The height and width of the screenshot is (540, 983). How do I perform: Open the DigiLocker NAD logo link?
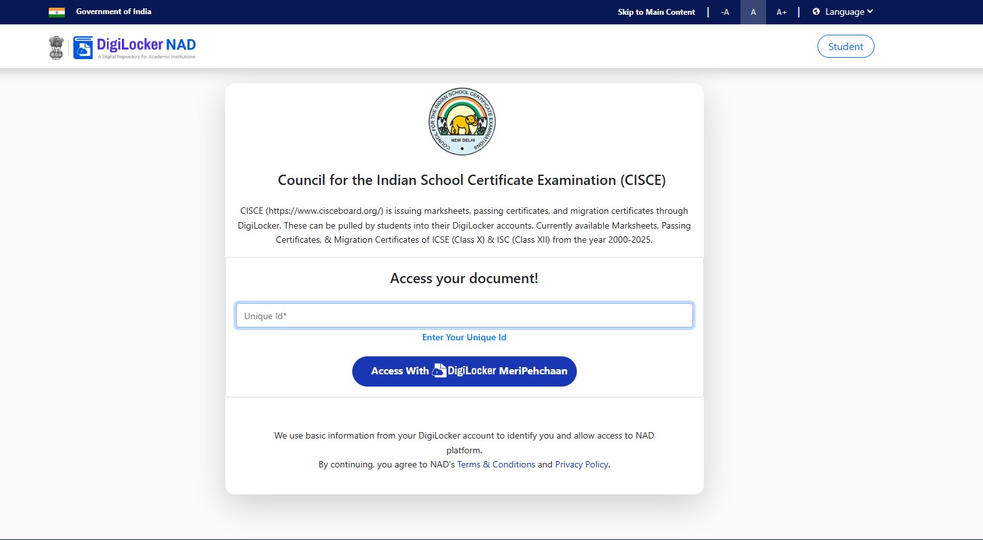click(135, 48)
